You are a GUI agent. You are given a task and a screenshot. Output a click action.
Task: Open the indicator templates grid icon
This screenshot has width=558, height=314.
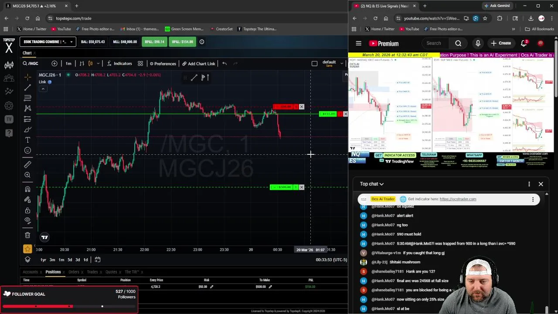point(140,64)
